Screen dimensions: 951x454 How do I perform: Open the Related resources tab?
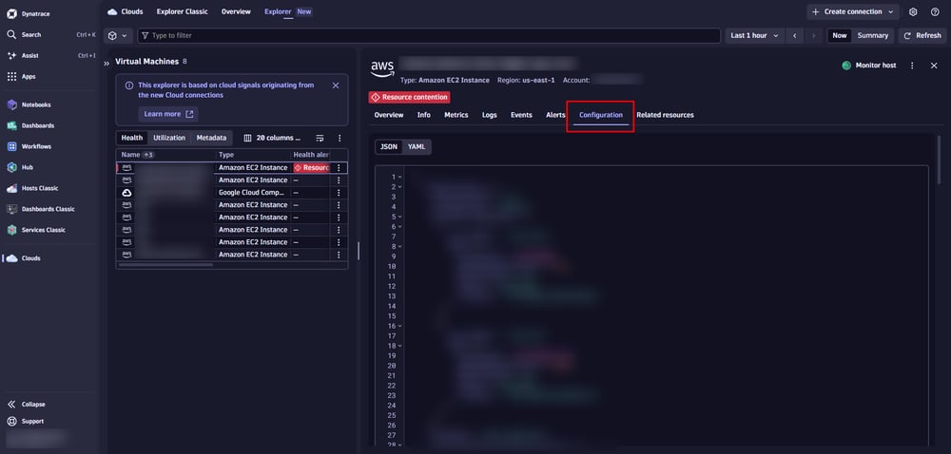click(665, 115)
